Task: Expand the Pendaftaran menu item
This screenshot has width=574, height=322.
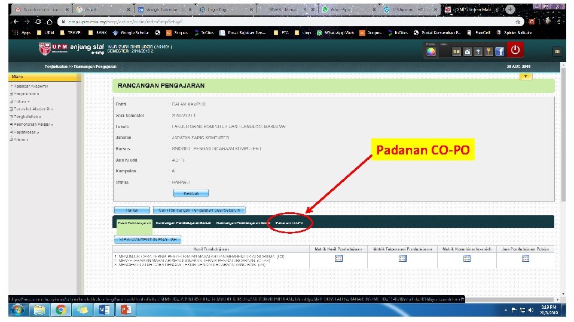Action: pyautogui.click(x=26, y=94)
